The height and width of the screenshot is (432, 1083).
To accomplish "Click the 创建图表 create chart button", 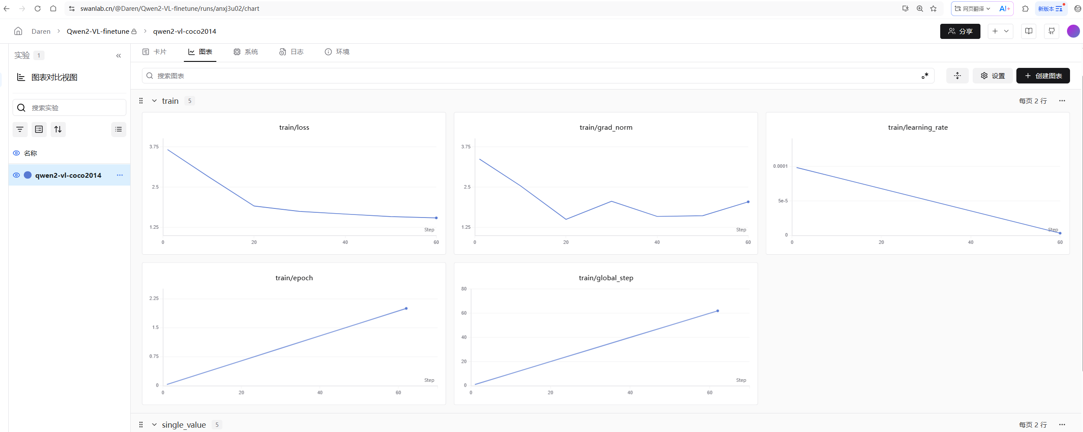I will pos(1043,76).
